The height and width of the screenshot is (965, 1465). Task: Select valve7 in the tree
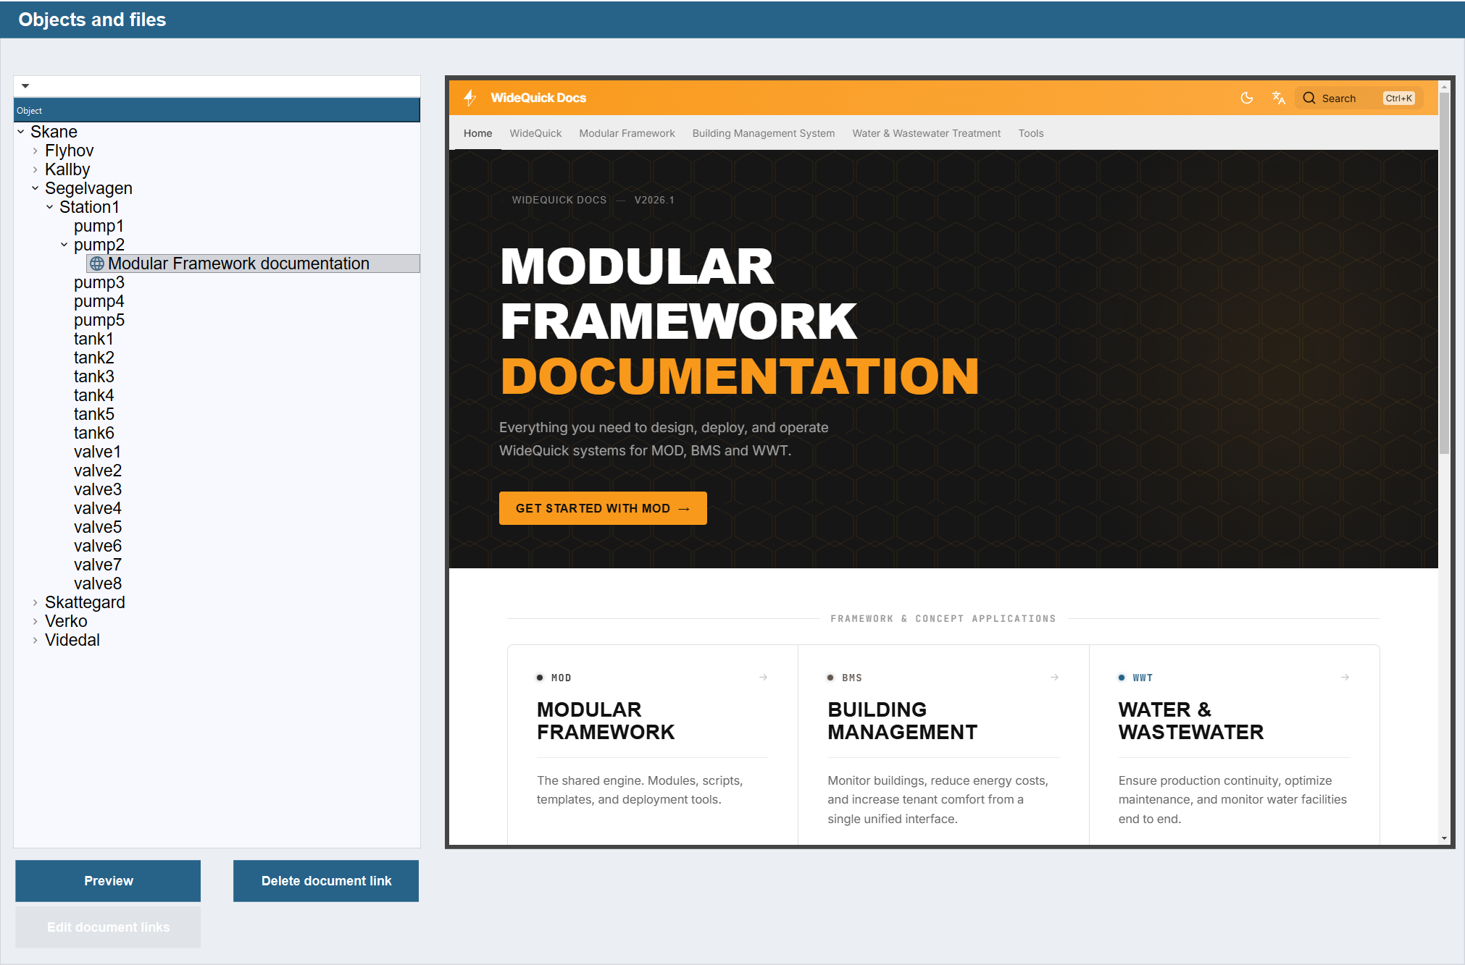tap(97, 565)
